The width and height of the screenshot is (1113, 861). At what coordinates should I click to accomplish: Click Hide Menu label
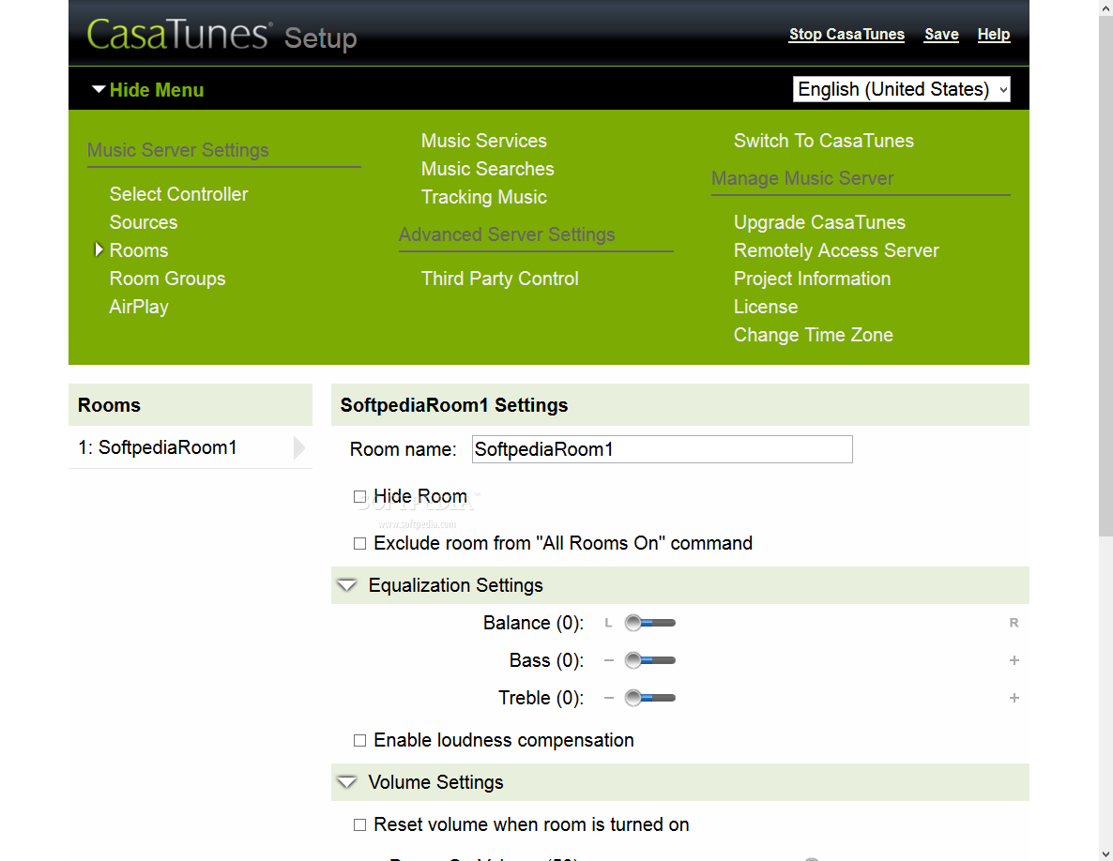pyautogui.click(x=157, y=90)
